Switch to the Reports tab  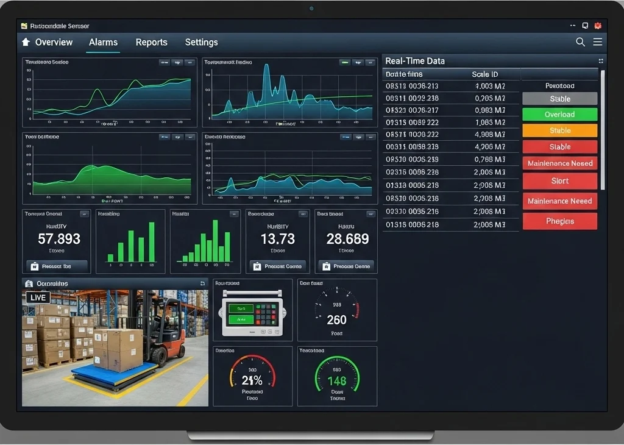coord(151,42)
